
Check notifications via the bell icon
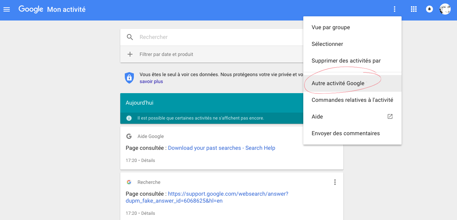pos(429,9)
